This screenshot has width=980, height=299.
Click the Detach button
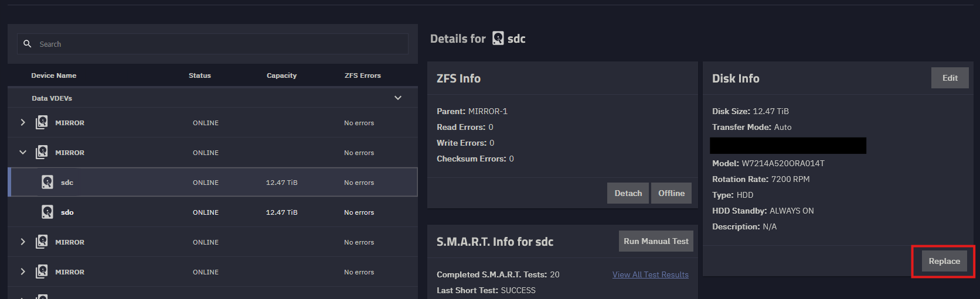[628, 193]
